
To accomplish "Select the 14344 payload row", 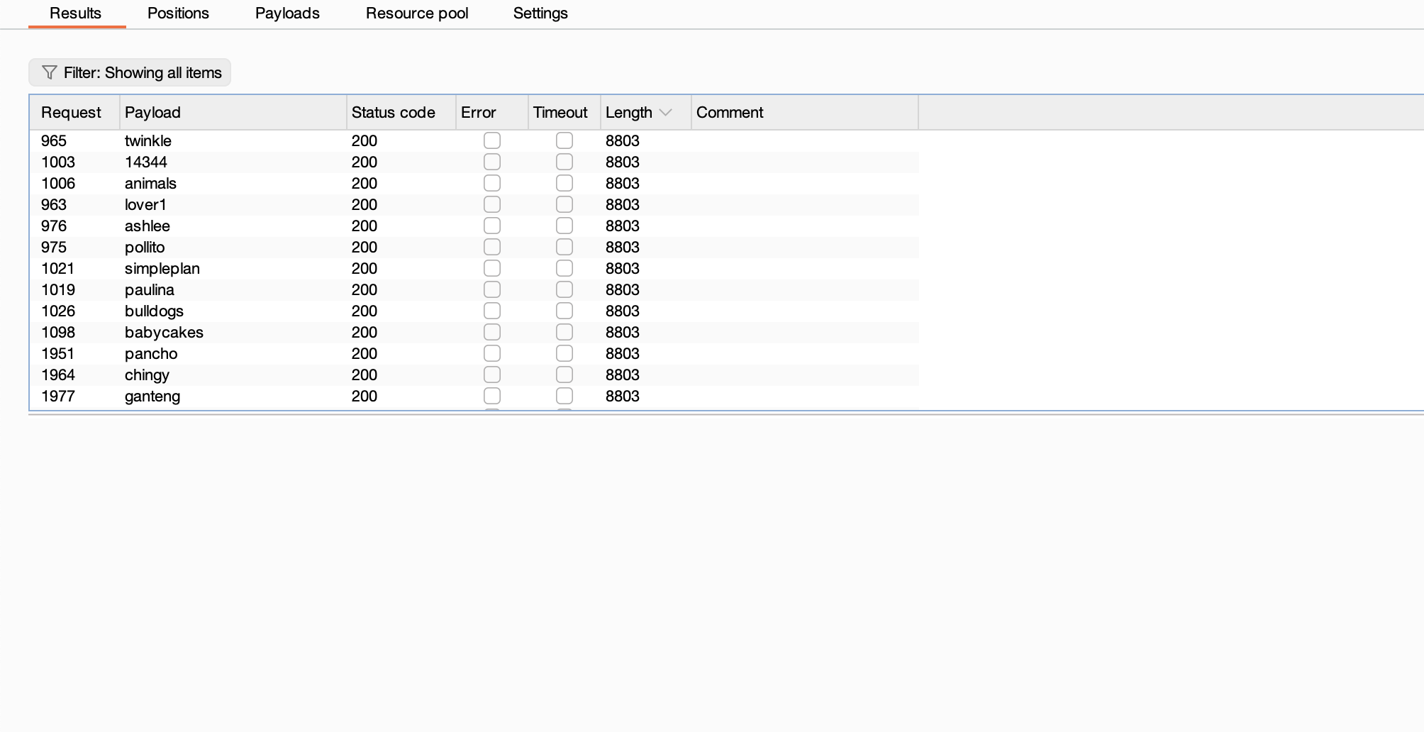I will (474, 162).
